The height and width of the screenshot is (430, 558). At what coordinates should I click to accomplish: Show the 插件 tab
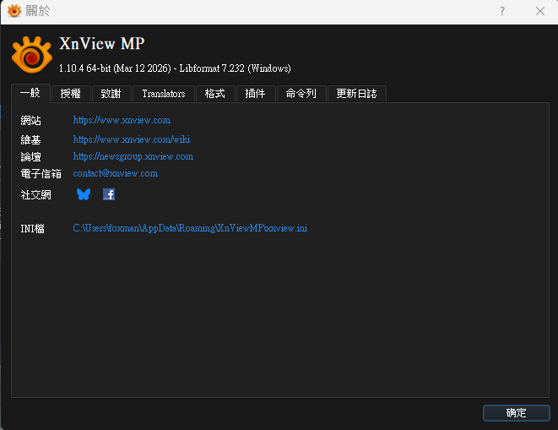click(x=256, y=94)
